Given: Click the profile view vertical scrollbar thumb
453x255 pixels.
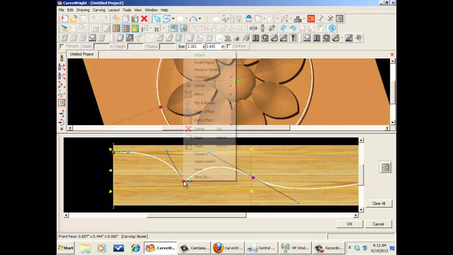Looking at the screenshot, I should coord(361,175).
